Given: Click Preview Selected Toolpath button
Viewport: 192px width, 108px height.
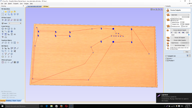Looking at the screenshot, I should click(x=180, y=30).
